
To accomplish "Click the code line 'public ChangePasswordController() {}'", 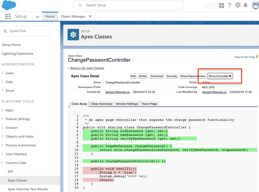I will [x=128, y=161].
